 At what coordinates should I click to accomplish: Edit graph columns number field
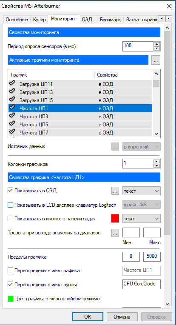pos(138,163)
